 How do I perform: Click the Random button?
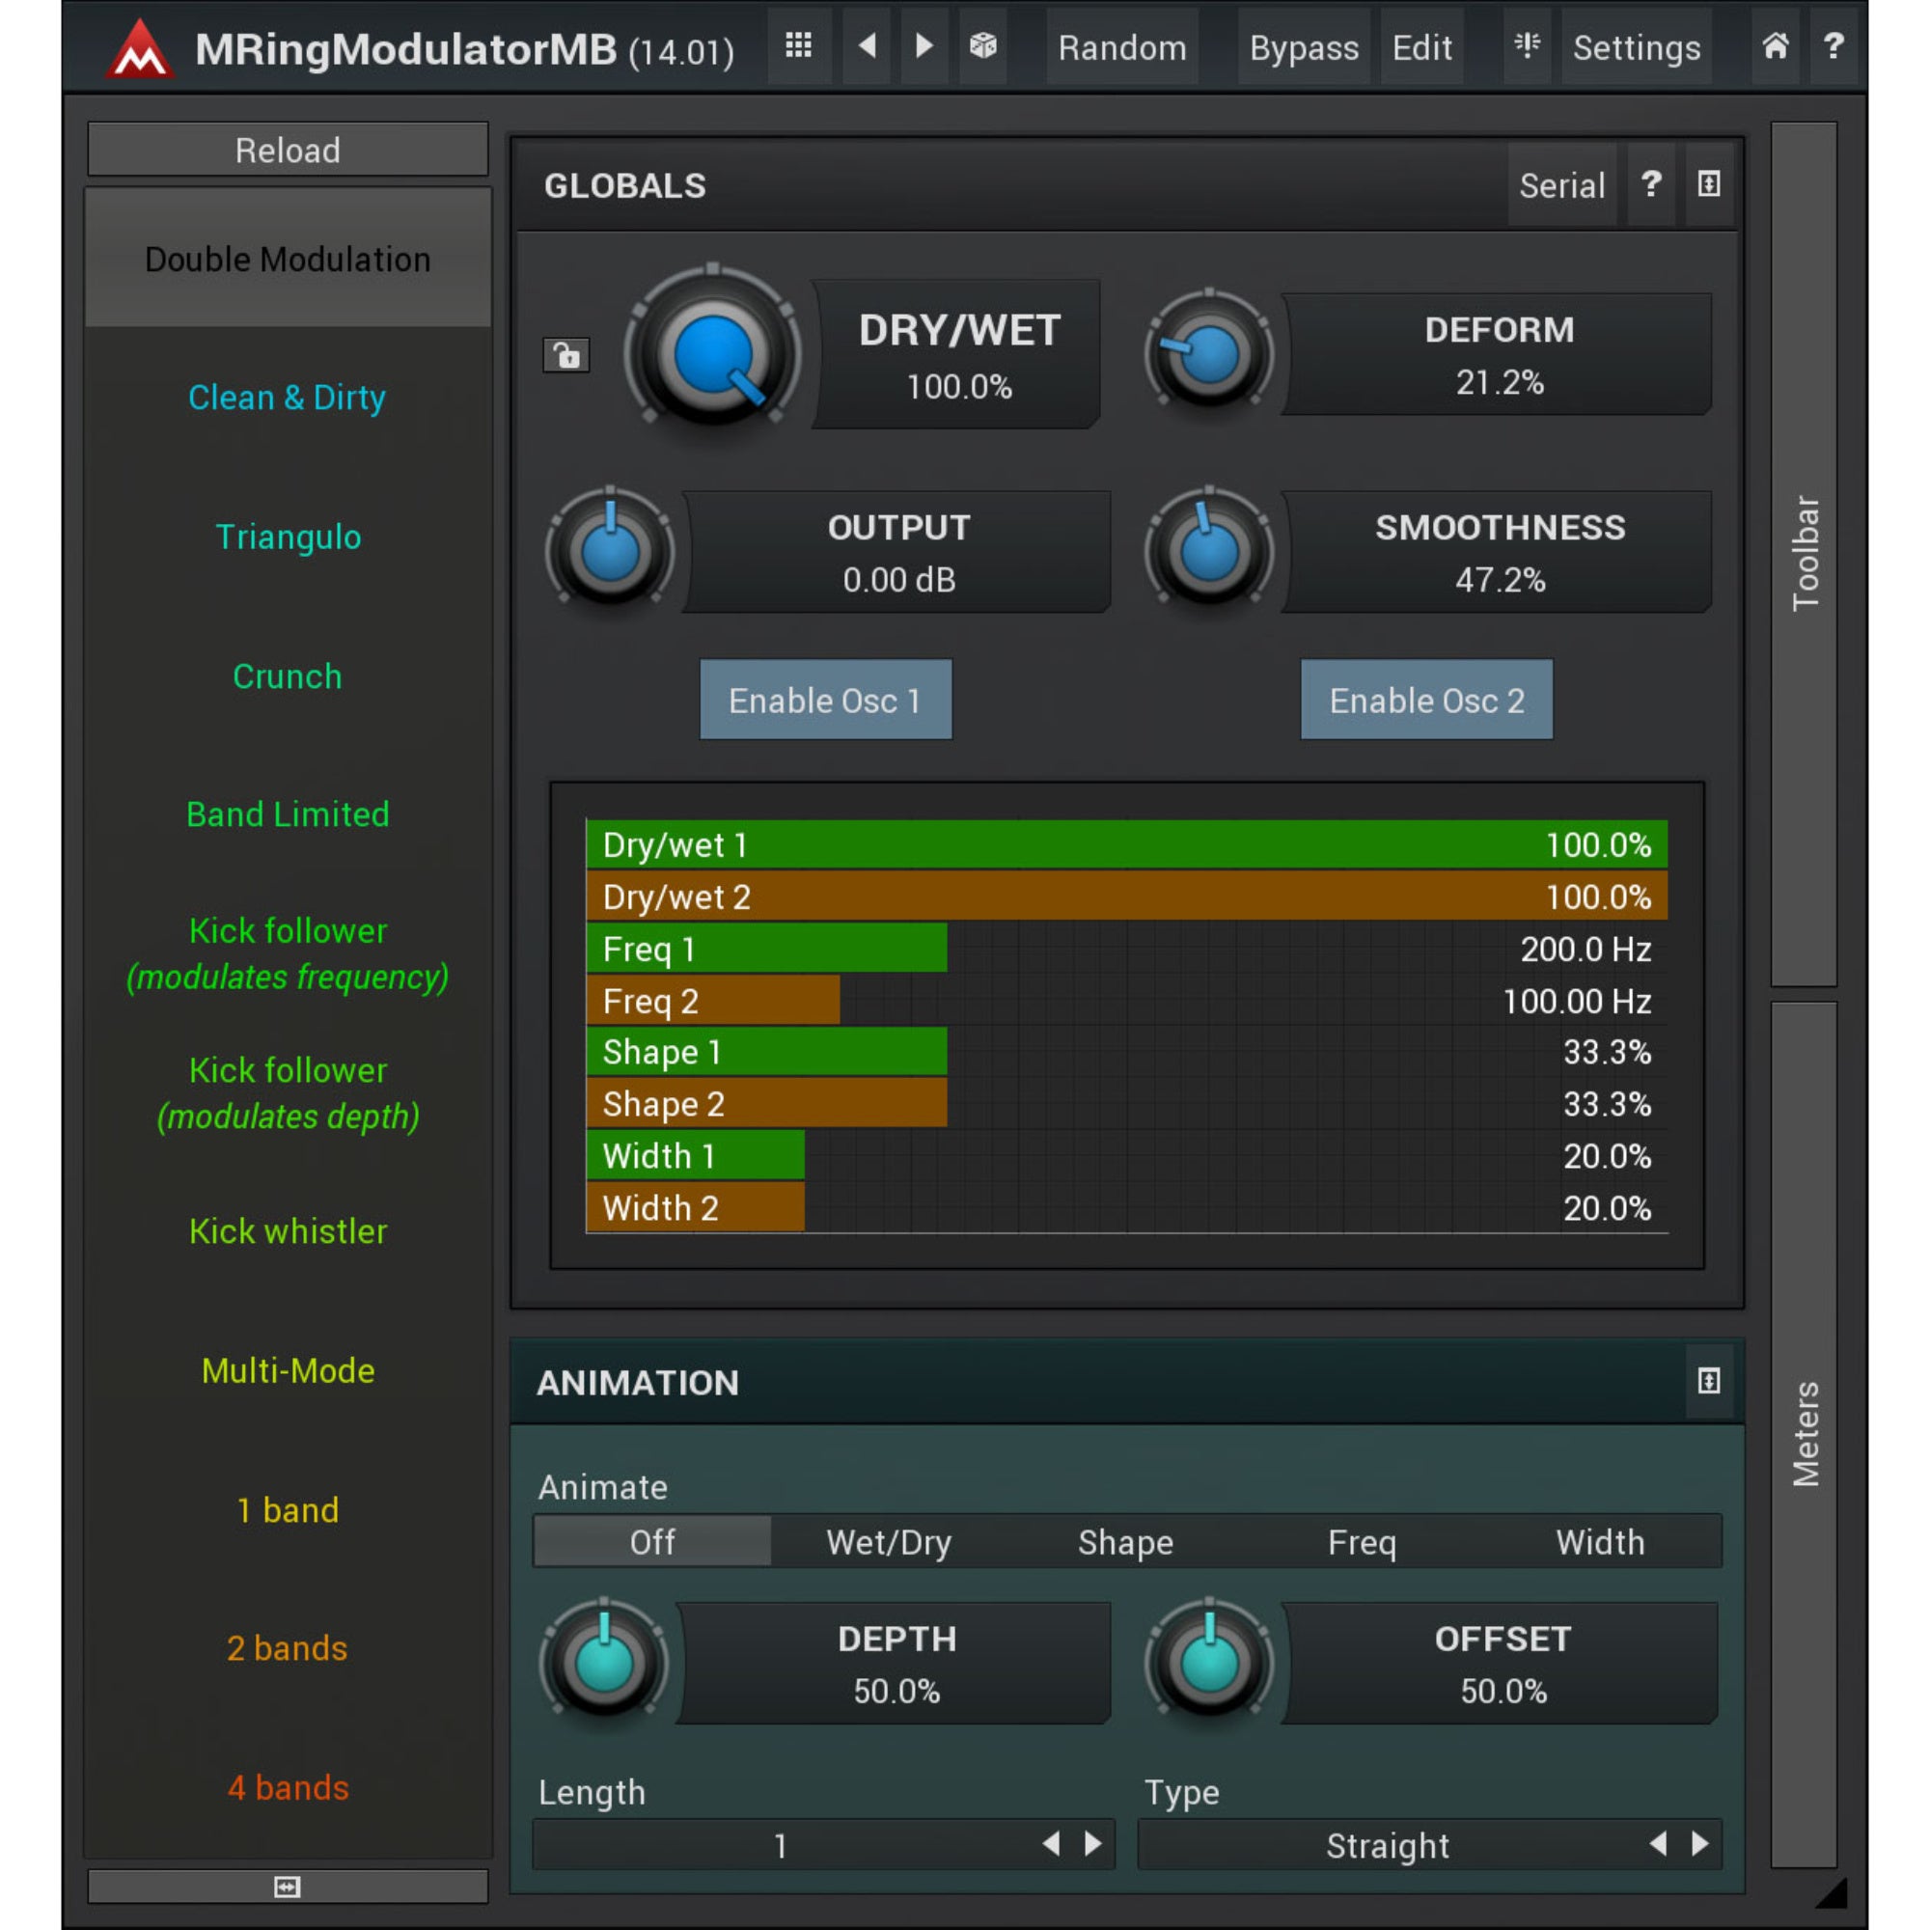(1122, 47)
